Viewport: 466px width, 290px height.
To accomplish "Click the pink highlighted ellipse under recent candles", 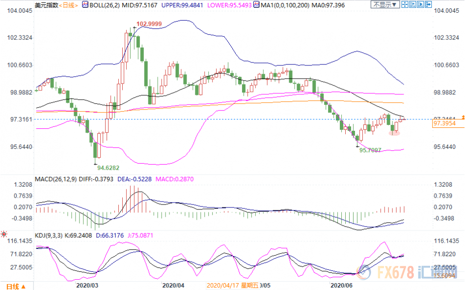I will pyautogui.click(x=394, y=133).
